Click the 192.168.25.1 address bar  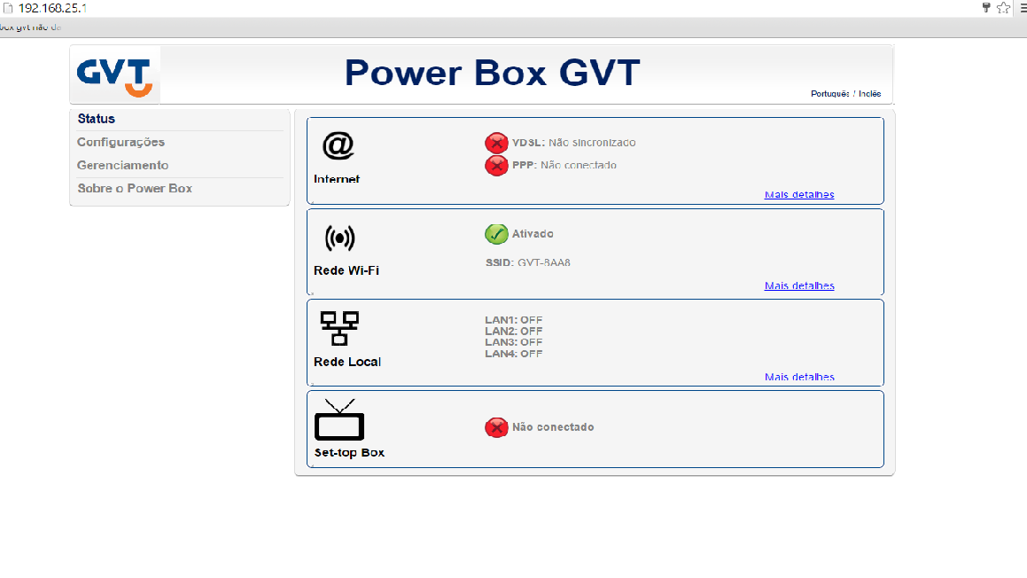pyautogui.click(x=52, y=8)
